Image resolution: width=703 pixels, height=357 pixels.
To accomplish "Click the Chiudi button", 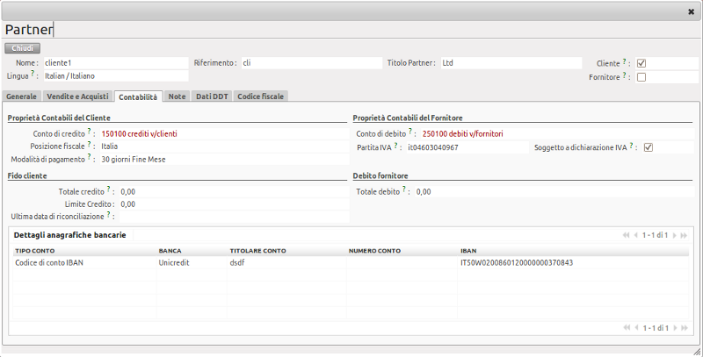I will [22, 48].
